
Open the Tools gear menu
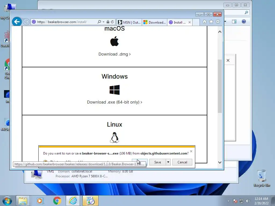point(218,21)
